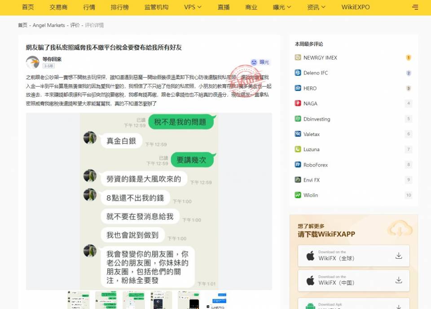This screenshot has height=309, width=431.
Task: Open the 排行榜 navigation item
Action: [120, 7]
